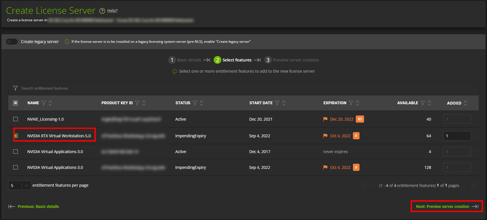Viewport: 487px width, 220px height.
Task: Jump to the last results page
Action: pos(474,186)
